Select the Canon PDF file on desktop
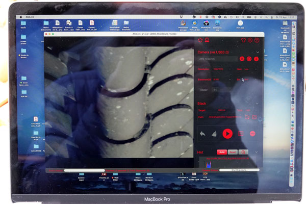306x204 pixels. point(92,25)
